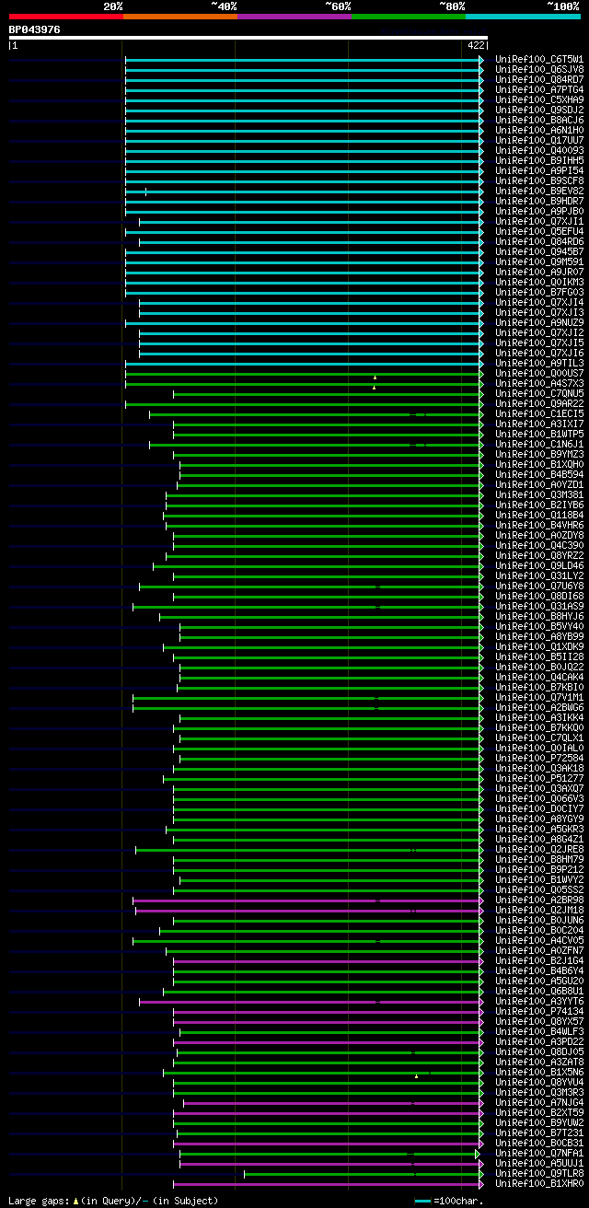Click the UniRef100_Q5EFU4 label
The width and height of the screenshot is (589, 1208).
539,231
